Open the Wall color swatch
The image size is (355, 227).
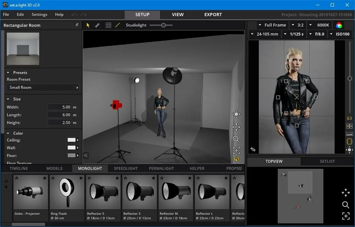click(73, 148)
